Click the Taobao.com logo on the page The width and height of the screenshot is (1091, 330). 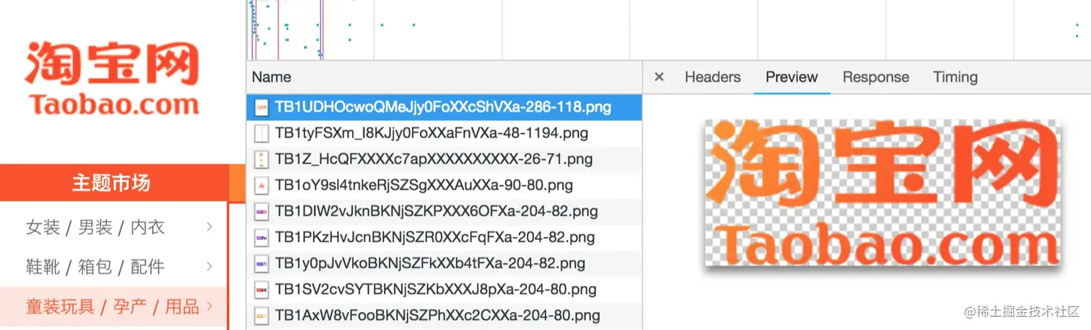coord(112,79)
